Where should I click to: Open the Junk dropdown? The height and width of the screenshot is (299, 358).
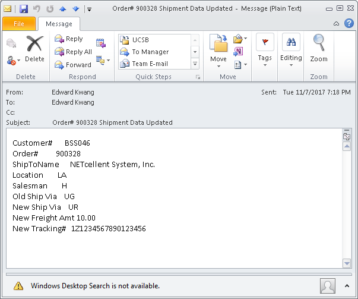coord(14,61)
